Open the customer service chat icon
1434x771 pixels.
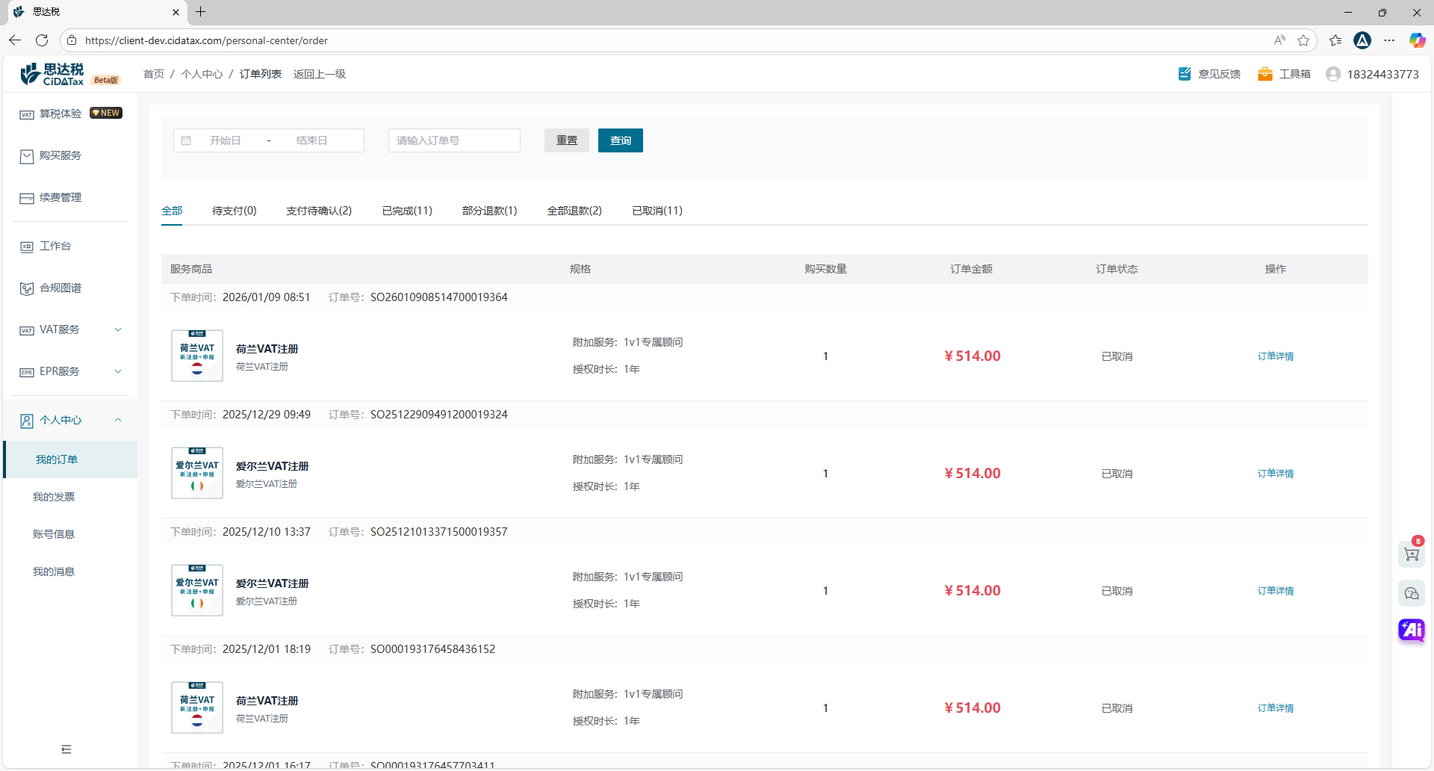pos(1411,593)
